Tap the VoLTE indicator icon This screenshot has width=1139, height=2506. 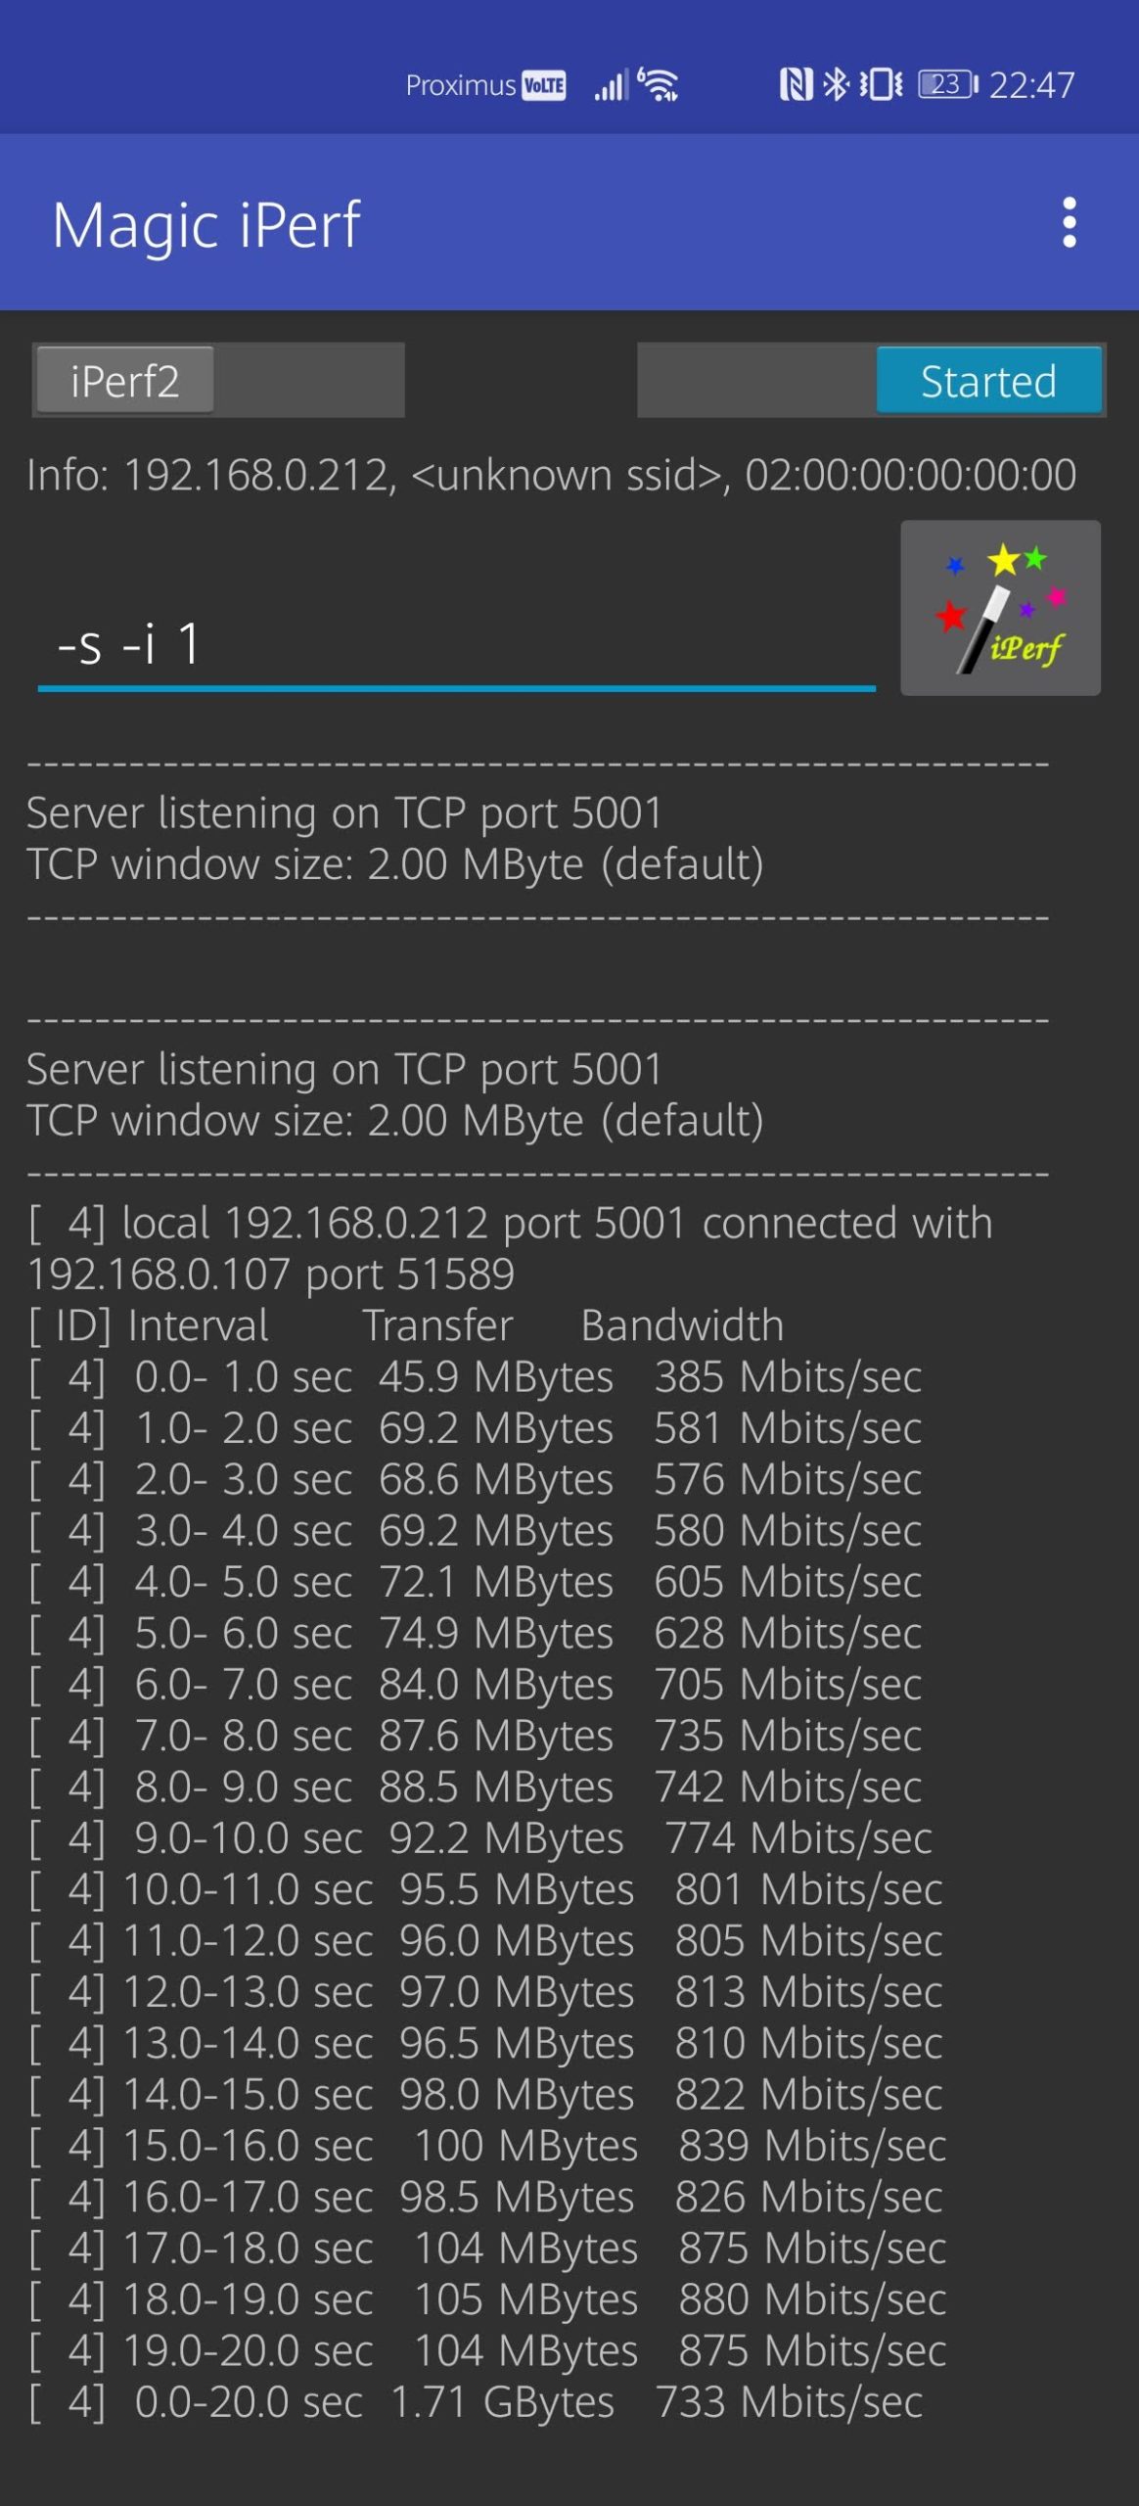pyautogui.click(x=544, y=86)
